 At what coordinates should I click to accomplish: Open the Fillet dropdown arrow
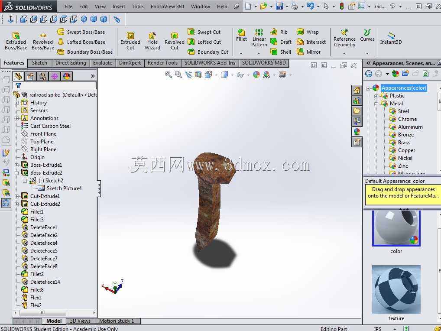[241, 53]
